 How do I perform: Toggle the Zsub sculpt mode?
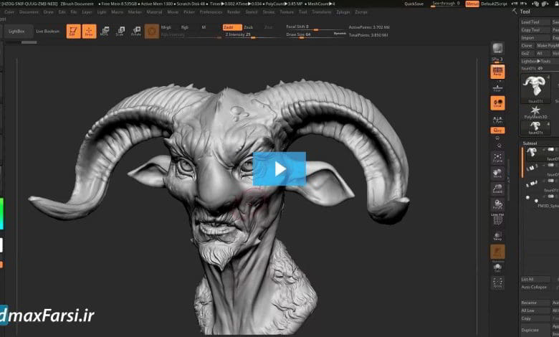coord(248,27)
